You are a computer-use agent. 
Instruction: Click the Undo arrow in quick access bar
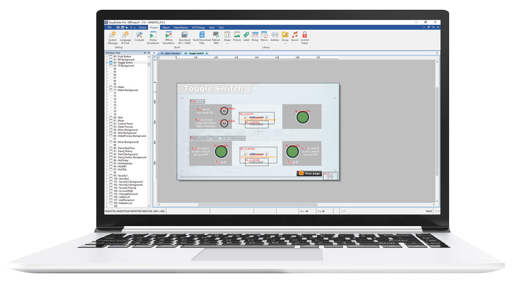(127, 28)
